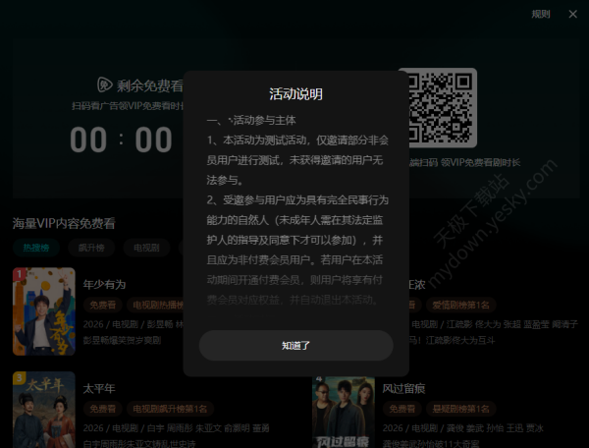Open the 规则 link at top right
This screenshot has height=448, width=589.
pyautogui.click(x=541, y=14)
